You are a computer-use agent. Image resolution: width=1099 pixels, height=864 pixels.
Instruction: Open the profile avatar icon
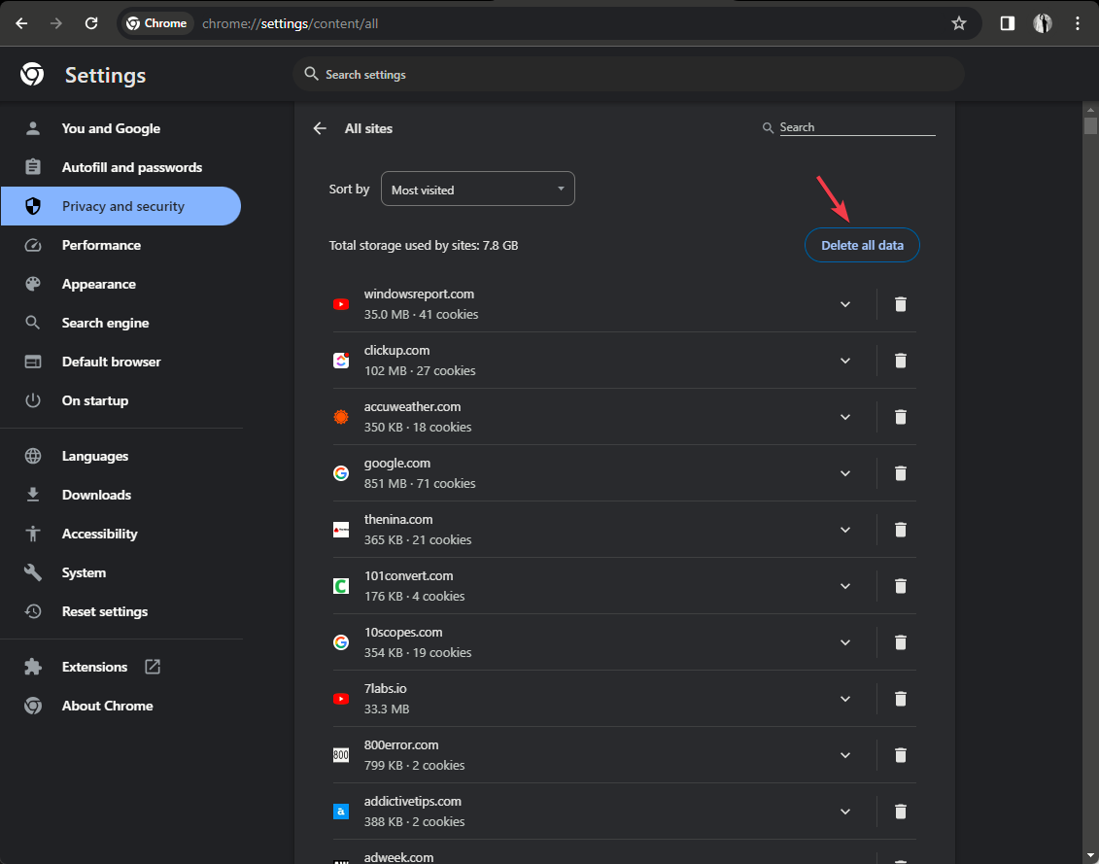pos(1043,23)
